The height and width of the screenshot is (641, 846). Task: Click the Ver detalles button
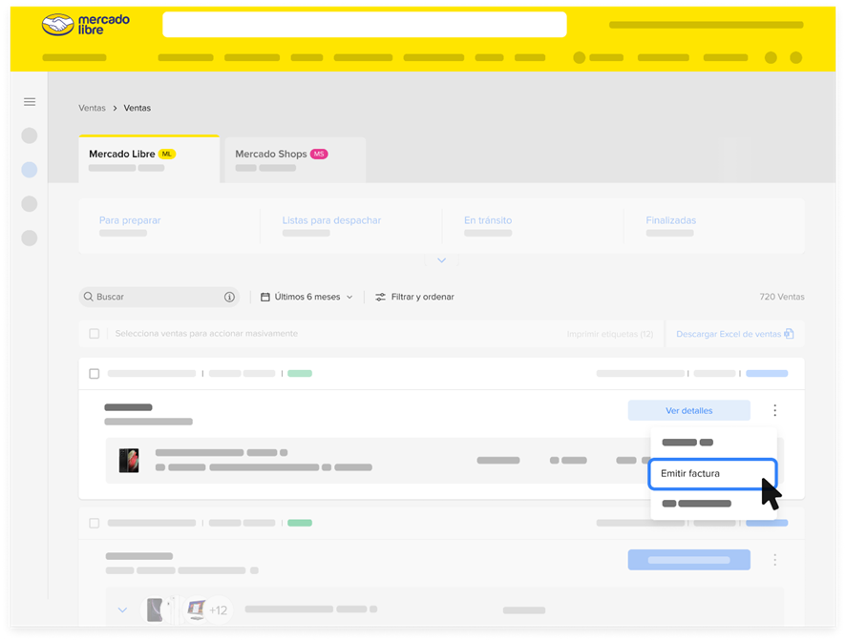[x=688, y=410]
